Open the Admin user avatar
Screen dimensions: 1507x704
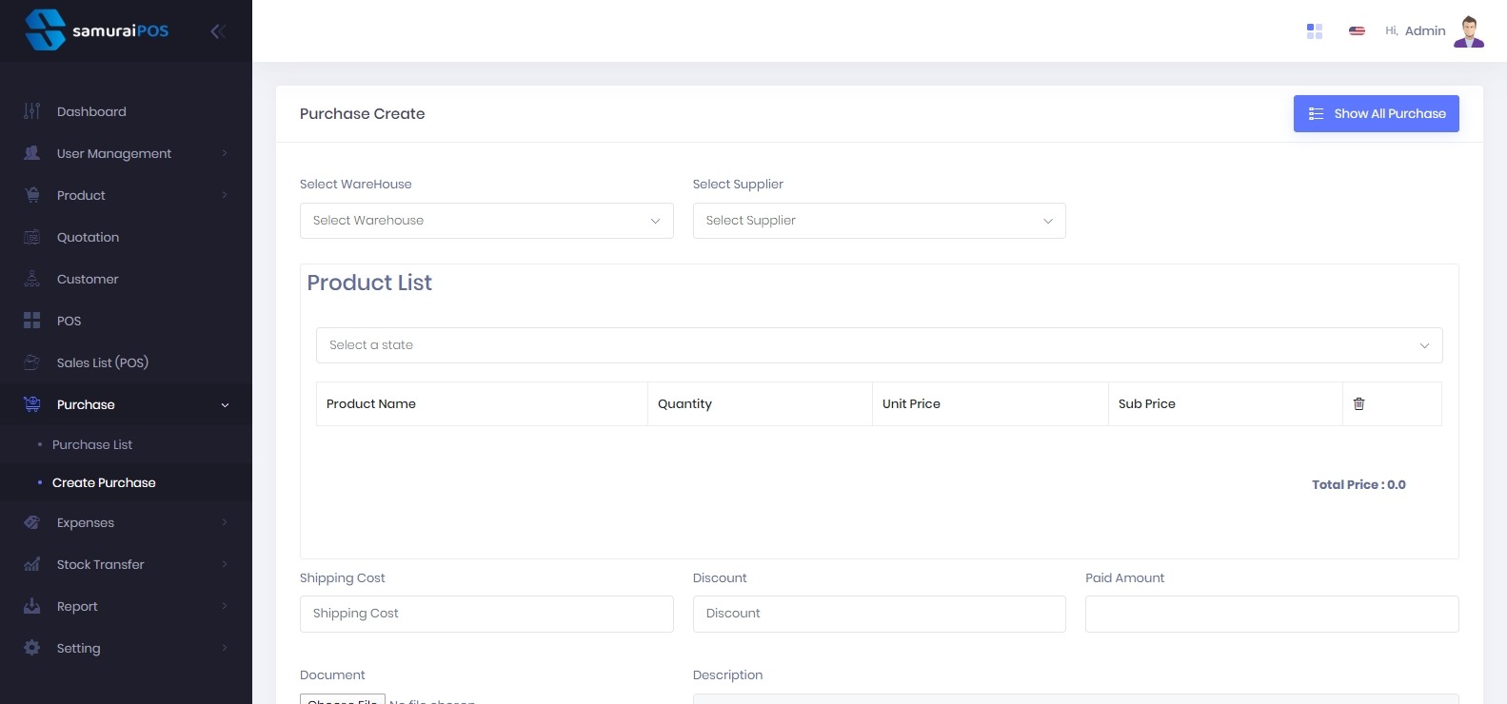click(1469, 31)
